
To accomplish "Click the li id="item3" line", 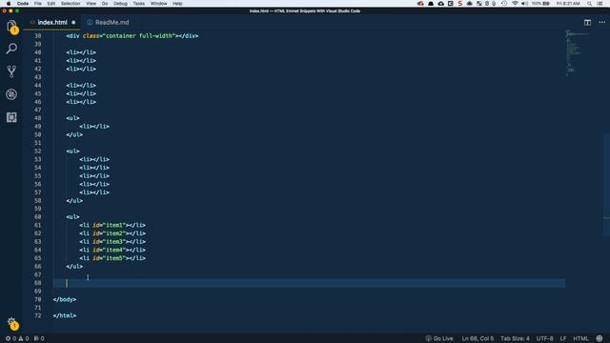I will coord(112,241).
